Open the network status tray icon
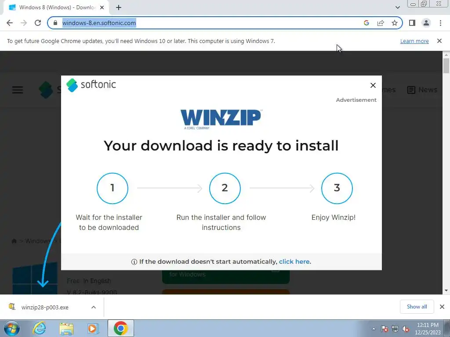The width and height of the screenshot is (450, 337). coord(395,329)
